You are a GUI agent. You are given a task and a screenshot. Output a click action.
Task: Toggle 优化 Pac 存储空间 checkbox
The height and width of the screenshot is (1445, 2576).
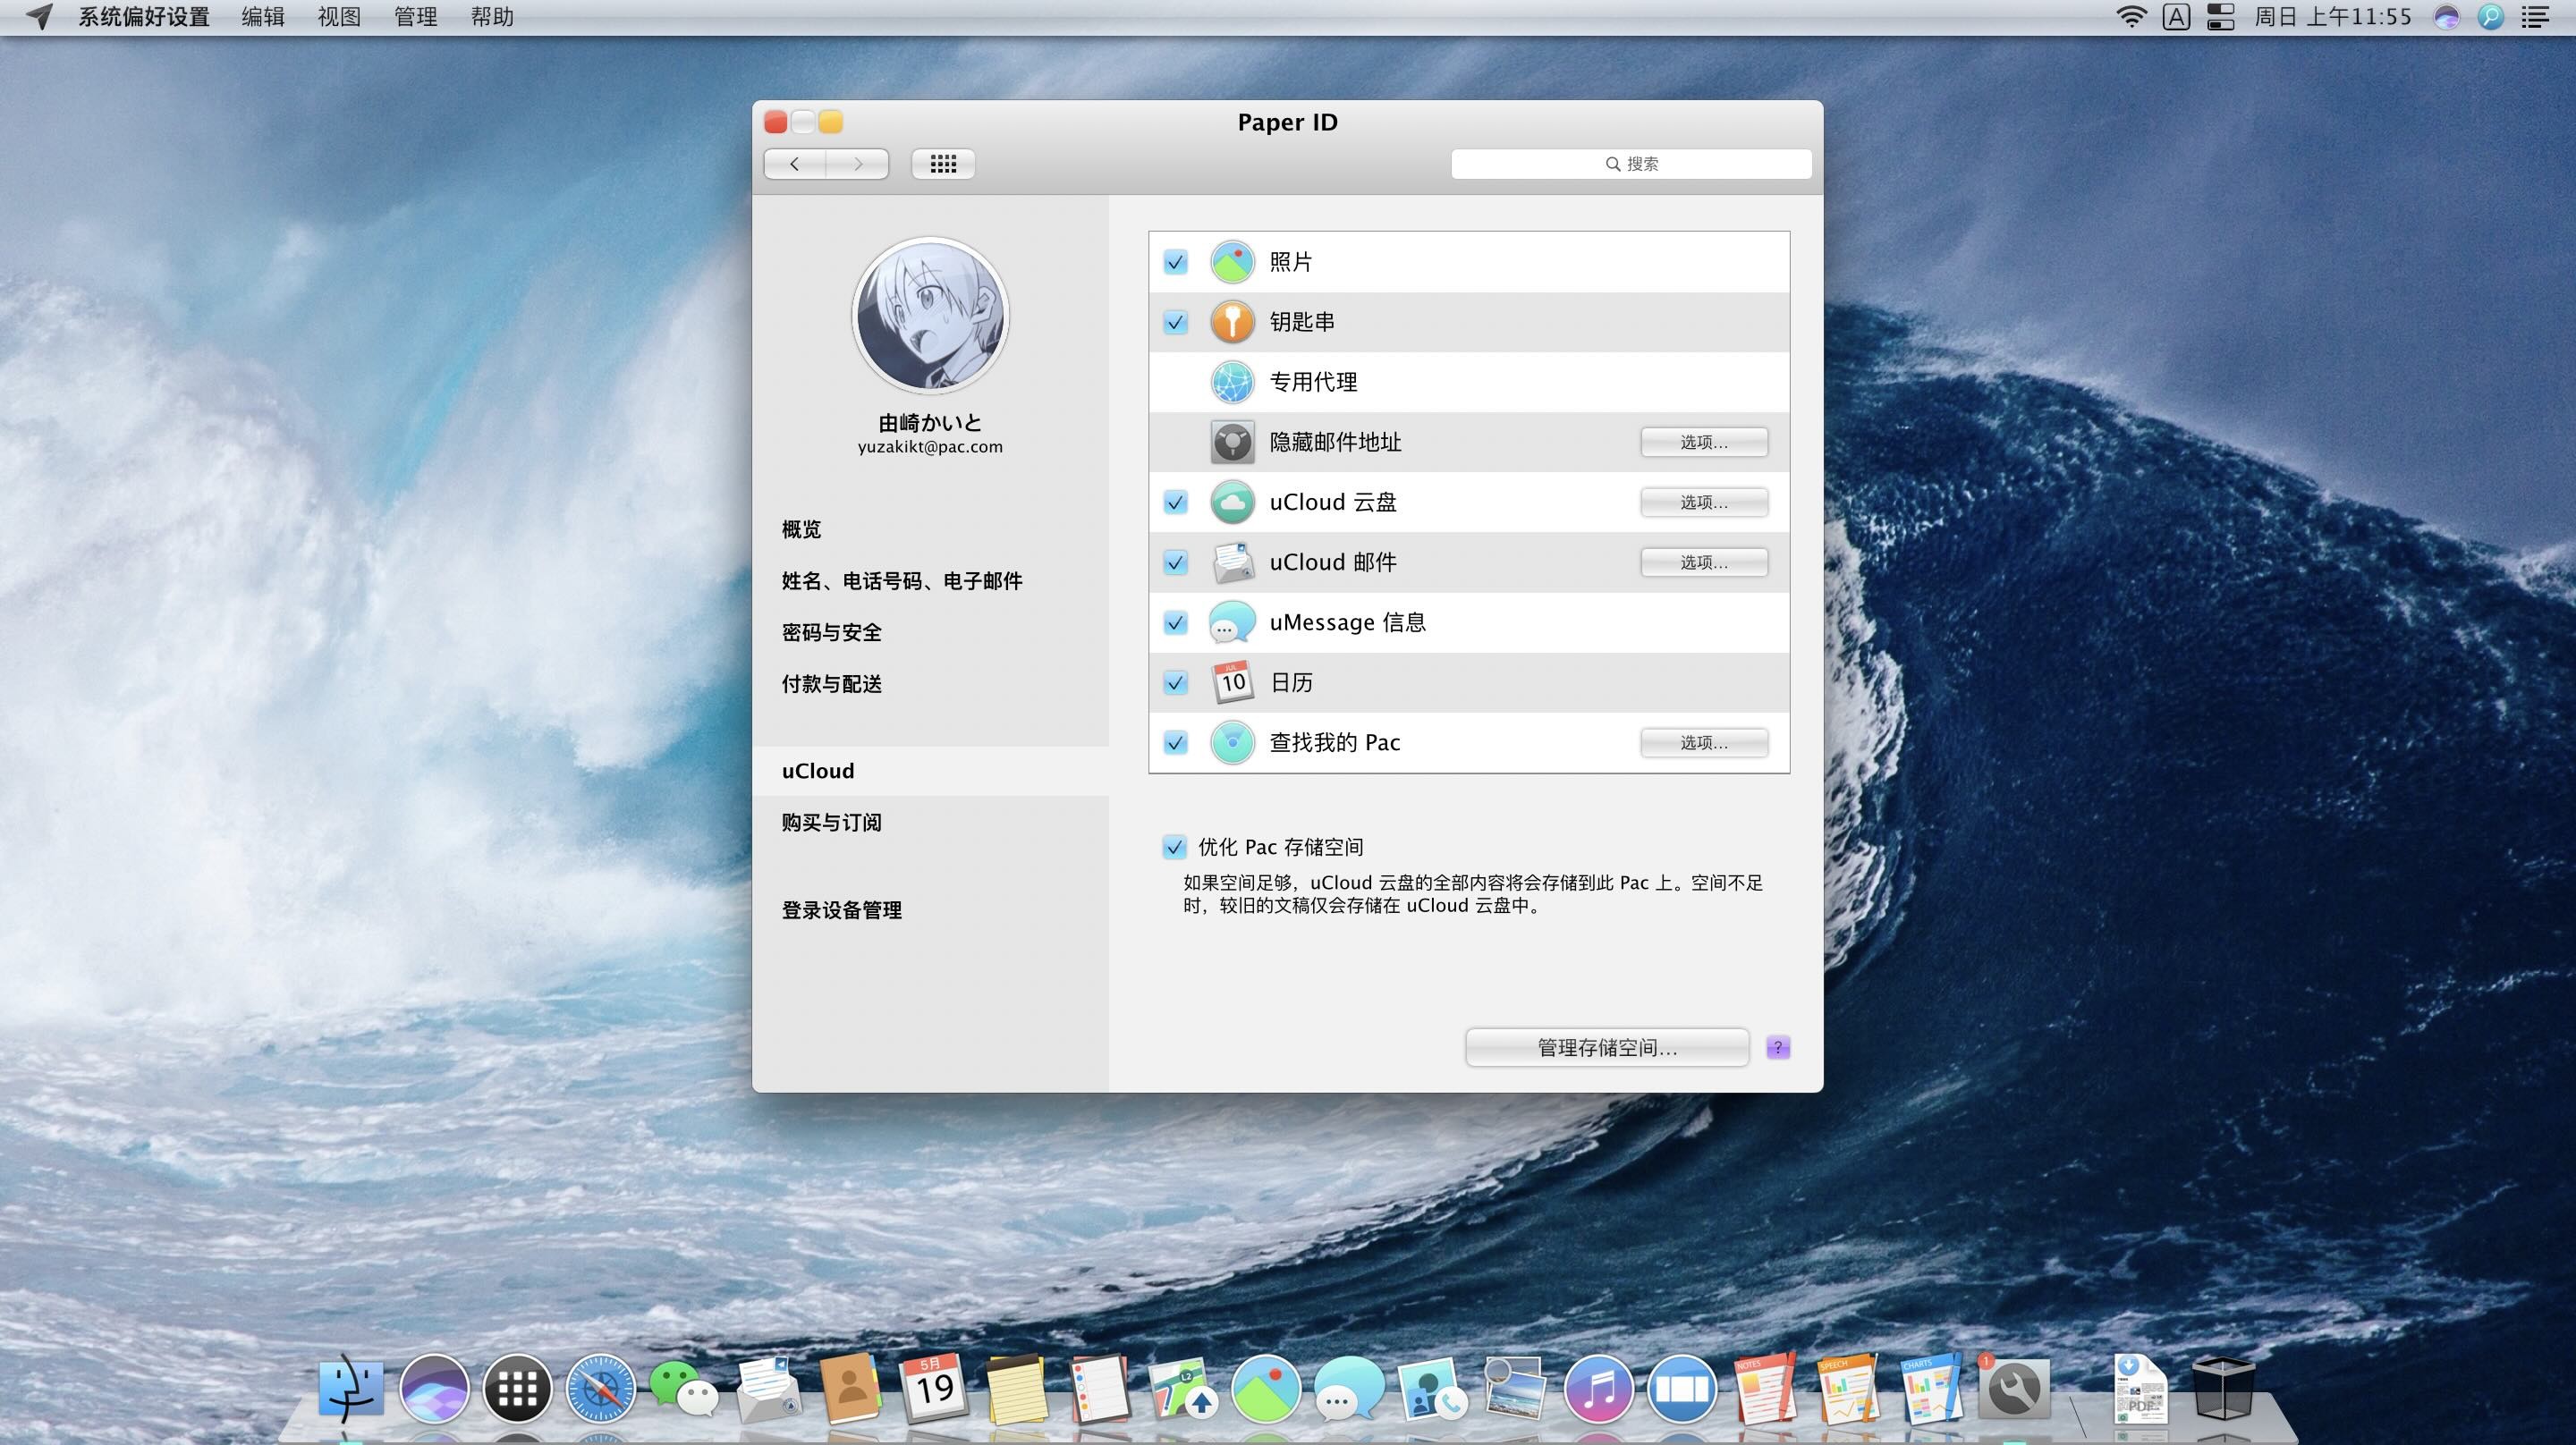tap(1175, 847)
